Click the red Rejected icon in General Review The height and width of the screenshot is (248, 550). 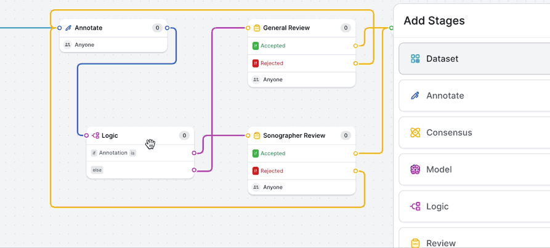pyautogui.click(x=256, y=63)
